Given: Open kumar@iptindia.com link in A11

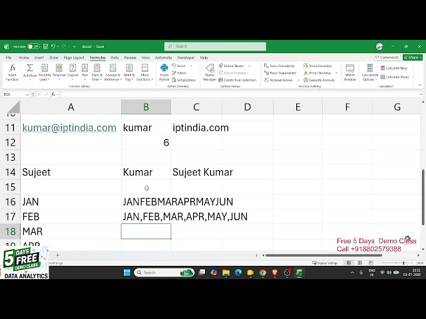Looking at the screenshot, I should coord(69,128).
